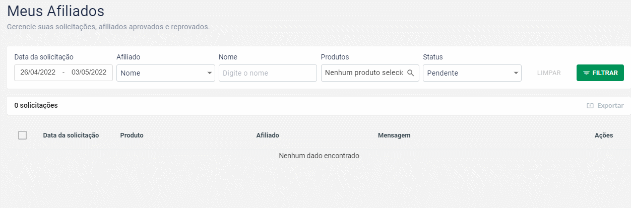Click the Ações column header

tap(604, 135)
